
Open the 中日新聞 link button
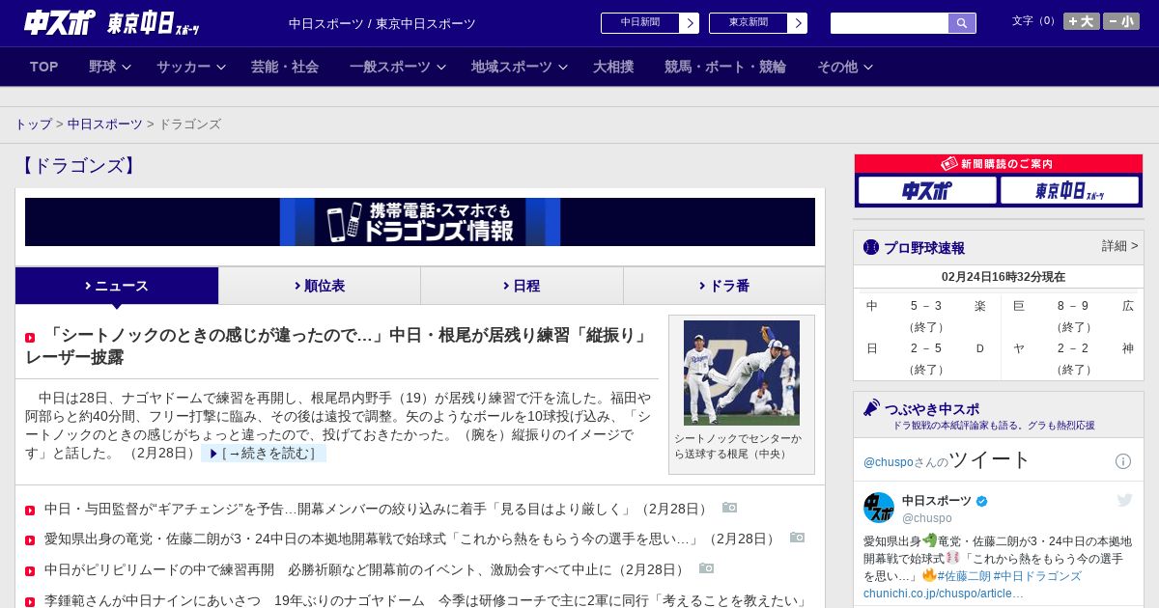650,23
